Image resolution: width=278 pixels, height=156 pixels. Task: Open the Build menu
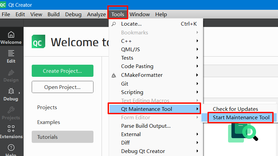tap(54, 14)
